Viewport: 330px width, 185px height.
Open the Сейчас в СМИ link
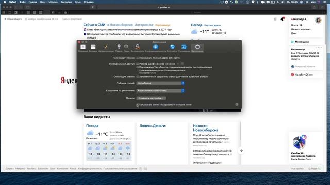[x=94, y=25]
